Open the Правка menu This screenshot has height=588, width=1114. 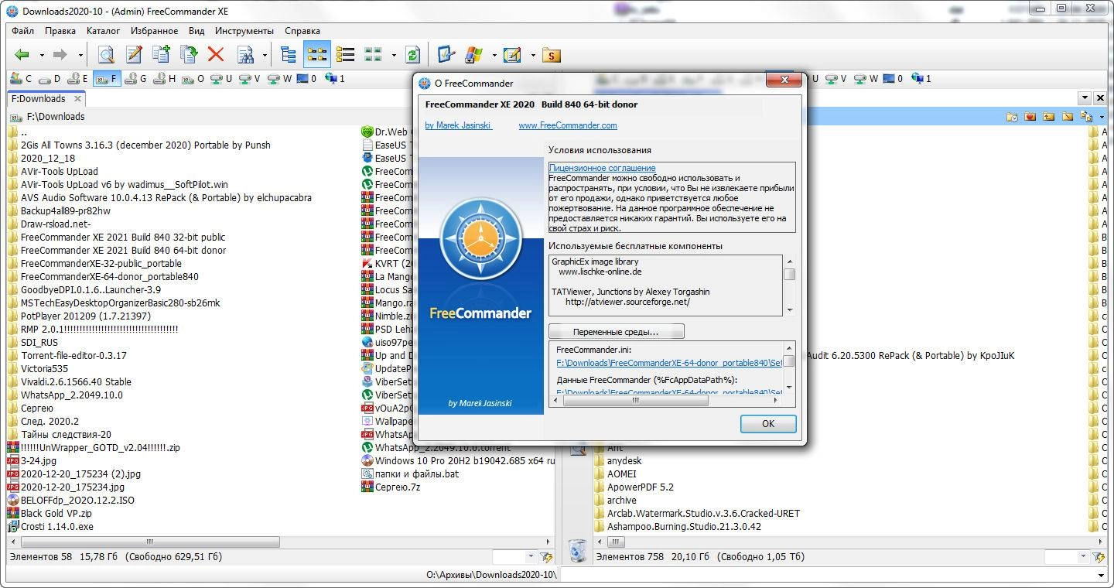click(60, 31)
